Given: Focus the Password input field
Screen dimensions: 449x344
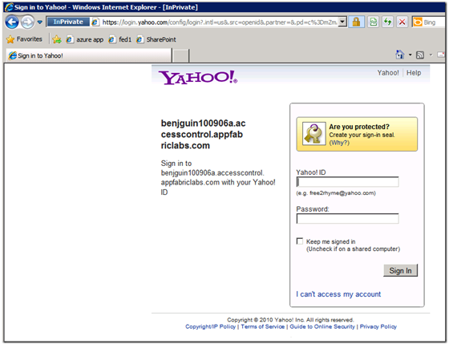Looking at the screenshot, I should coord(347,219).
